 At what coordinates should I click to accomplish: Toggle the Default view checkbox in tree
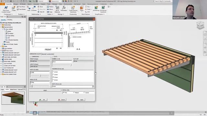click(x=6, y=34)
